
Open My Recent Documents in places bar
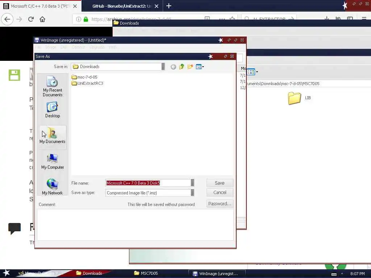point(53,86)
